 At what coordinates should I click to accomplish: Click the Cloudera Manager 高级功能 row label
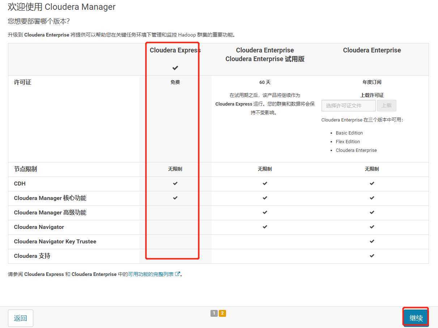[x=50, y=213]
